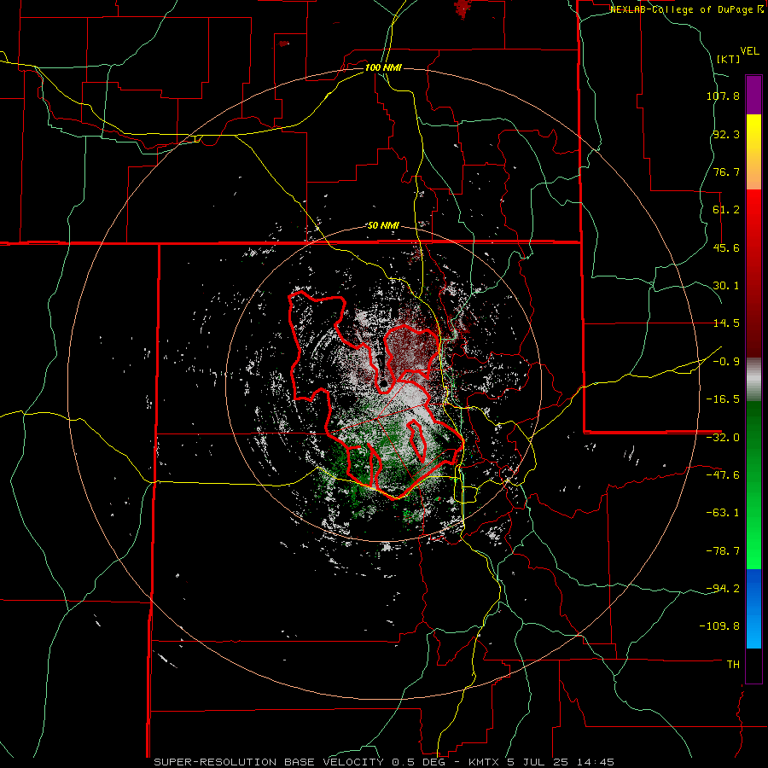Viewport: 768px width, 768px height.
Task: Click the -63.1 velocity scale value
Action: coord(723,513)
